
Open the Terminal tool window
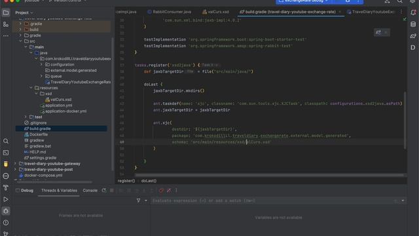pyautogui.click(x=6, y=153)
